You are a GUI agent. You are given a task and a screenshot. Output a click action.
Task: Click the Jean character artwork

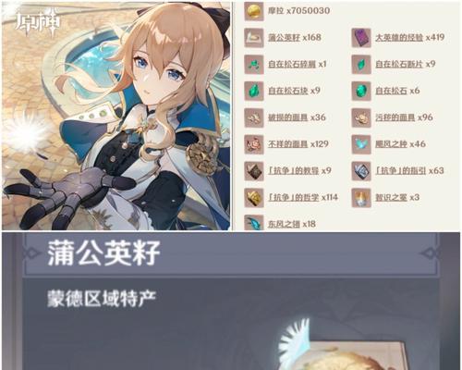(116, 116)
